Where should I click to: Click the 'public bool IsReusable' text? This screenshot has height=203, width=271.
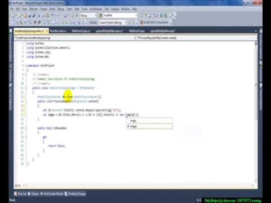52,128
